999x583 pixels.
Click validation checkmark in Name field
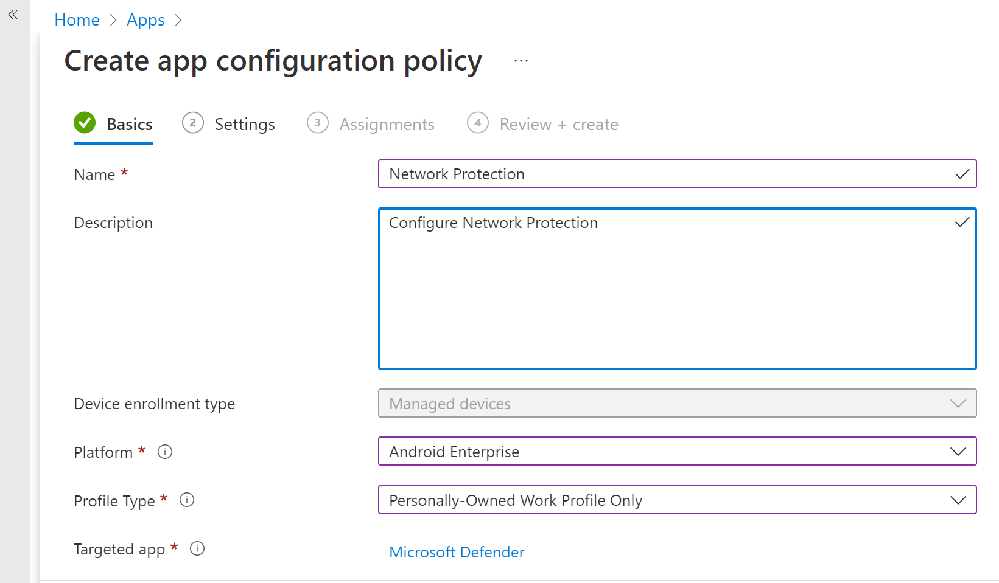[962, 174]
